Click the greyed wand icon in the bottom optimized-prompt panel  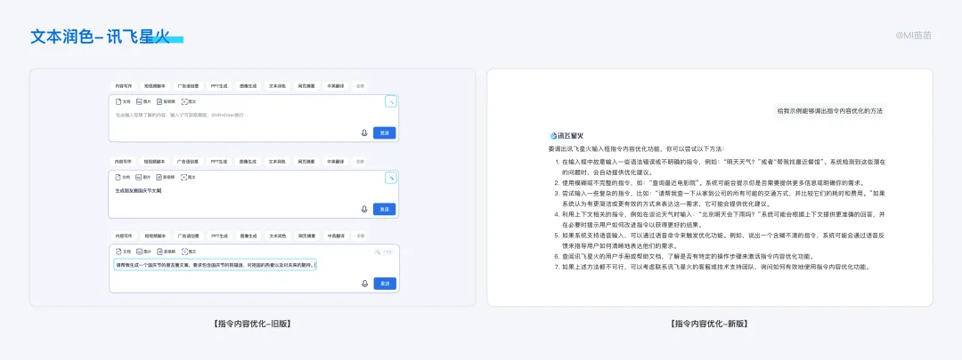(x=379, y=252)
